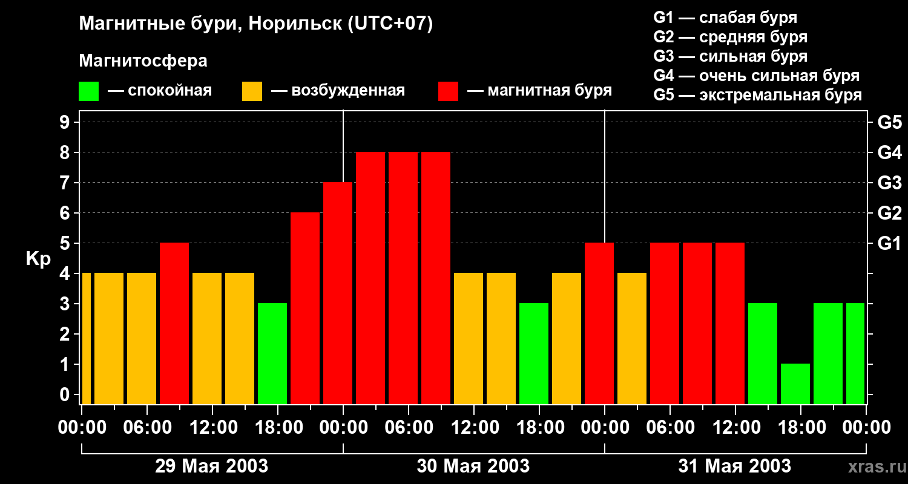The width and height of the screenshot is (908, 484).
Task: Click the orange Kp 4 bar on 31 Мая
Action: tap(632, 338)
